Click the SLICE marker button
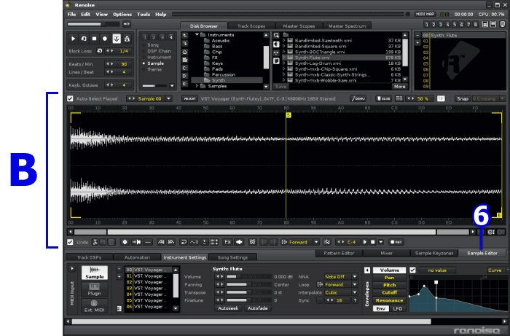Image resolution: width=510 pixels, height=336 pixels. pyautogui.click(x=383, y=98)
